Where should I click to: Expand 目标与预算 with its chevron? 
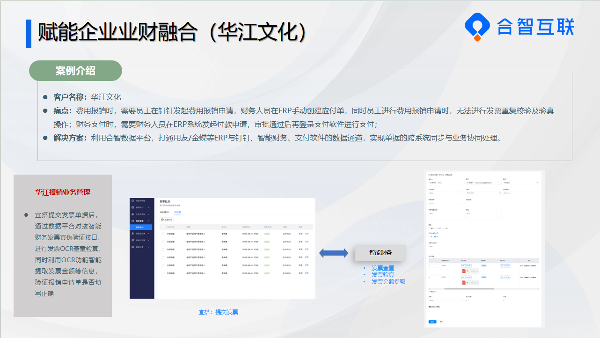pos(148,240)
